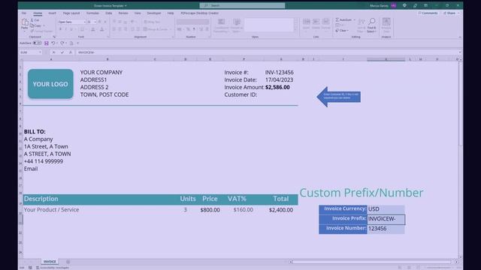
Task: Click the Insert Function fx icon
Action: pos(71,52)
